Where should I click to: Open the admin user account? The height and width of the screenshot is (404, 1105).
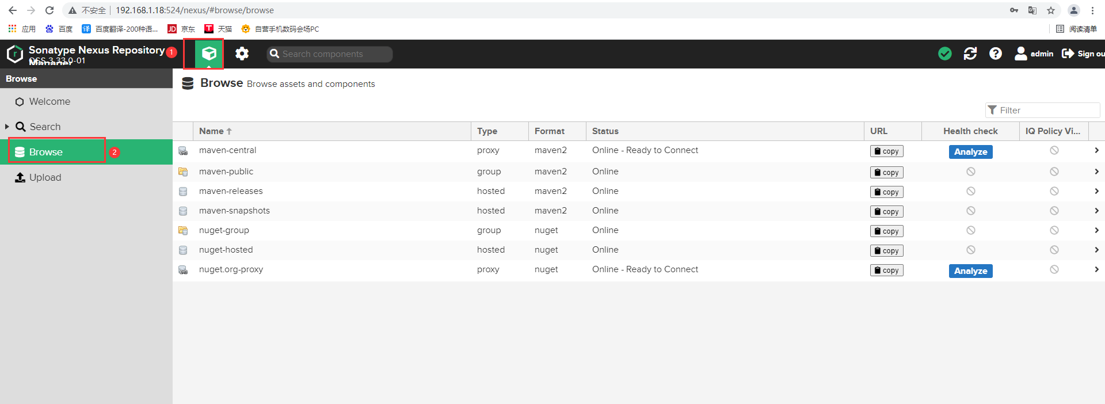click(1034, 54)
